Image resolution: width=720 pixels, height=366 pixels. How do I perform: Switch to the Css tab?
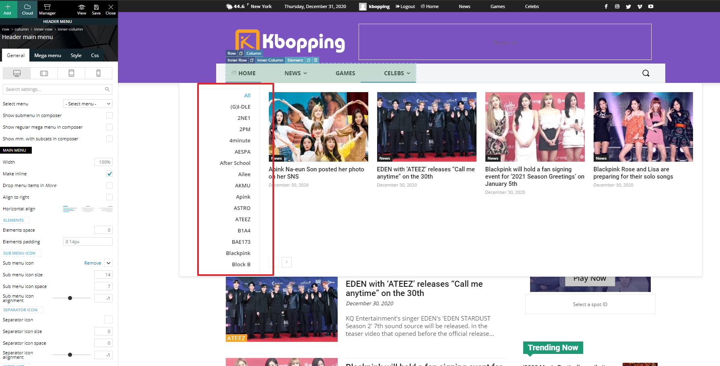coord(95,56)
